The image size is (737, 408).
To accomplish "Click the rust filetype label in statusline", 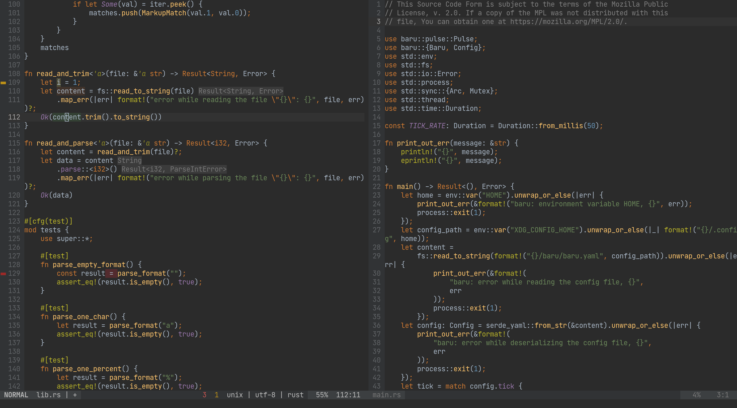I will 295,395.
